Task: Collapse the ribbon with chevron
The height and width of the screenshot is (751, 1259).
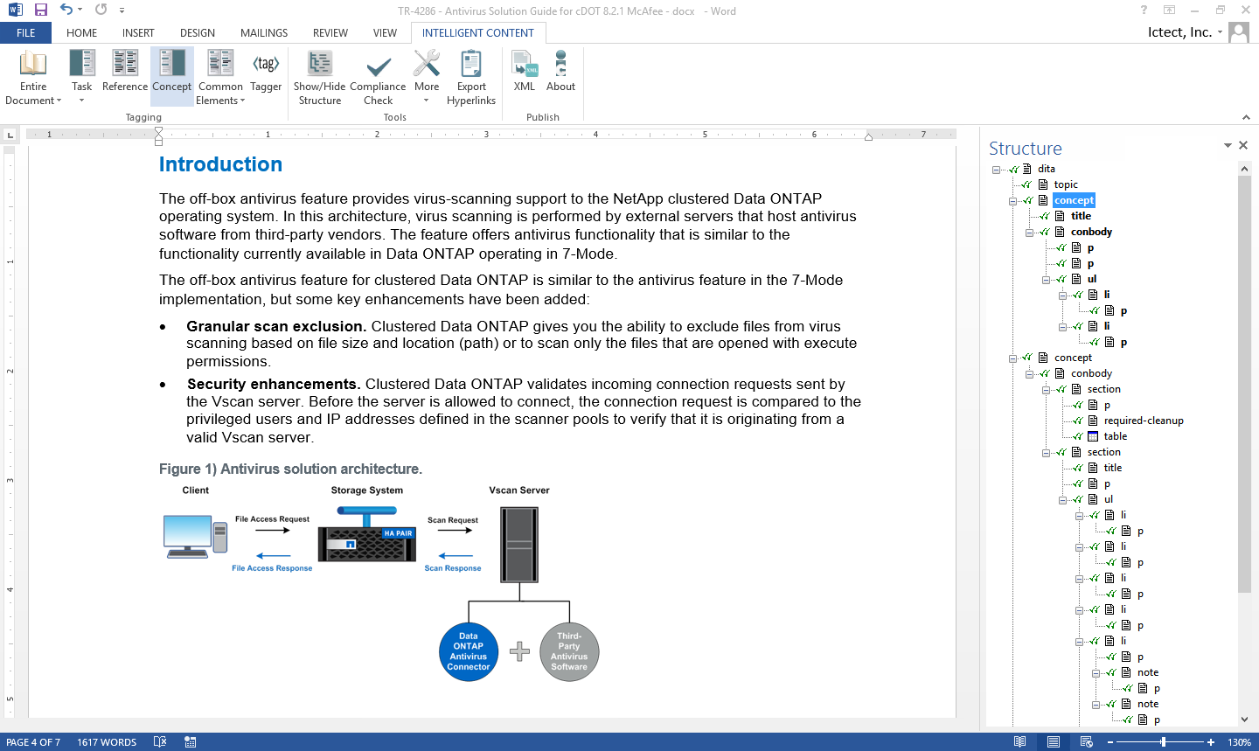Action: click(1246, 117)
